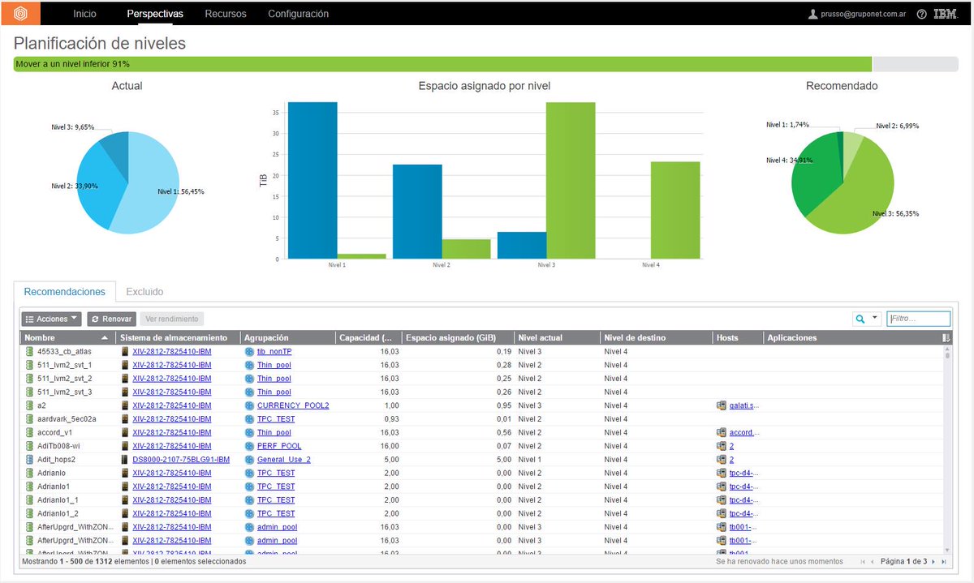Image resolution: width=974 pixels, height=583 pixels.
Task: Click volume icon of Adit_hops2 row
Action: coord(29,459)
